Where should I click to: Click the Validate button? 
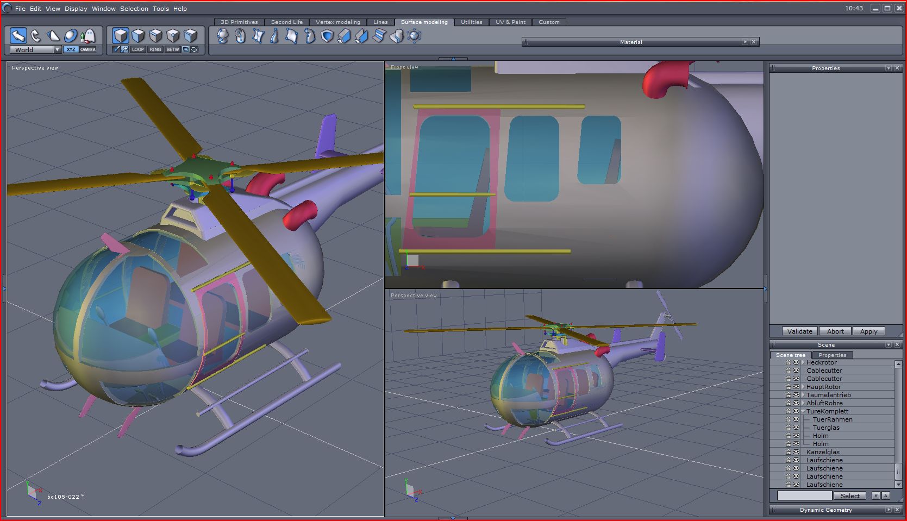pyautogui.click(x=800, y=331)
